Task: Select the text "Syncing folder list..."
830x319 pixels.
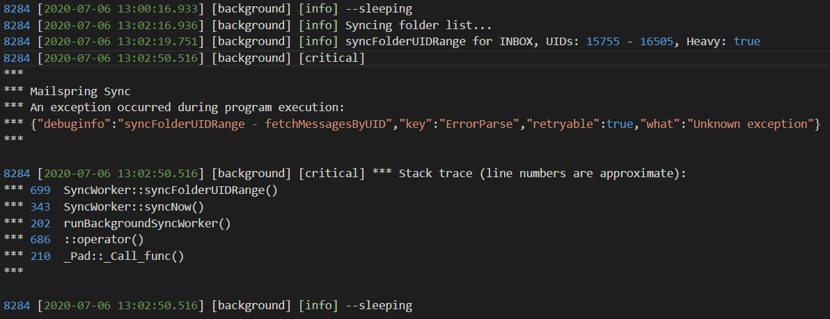Action: 418,25
